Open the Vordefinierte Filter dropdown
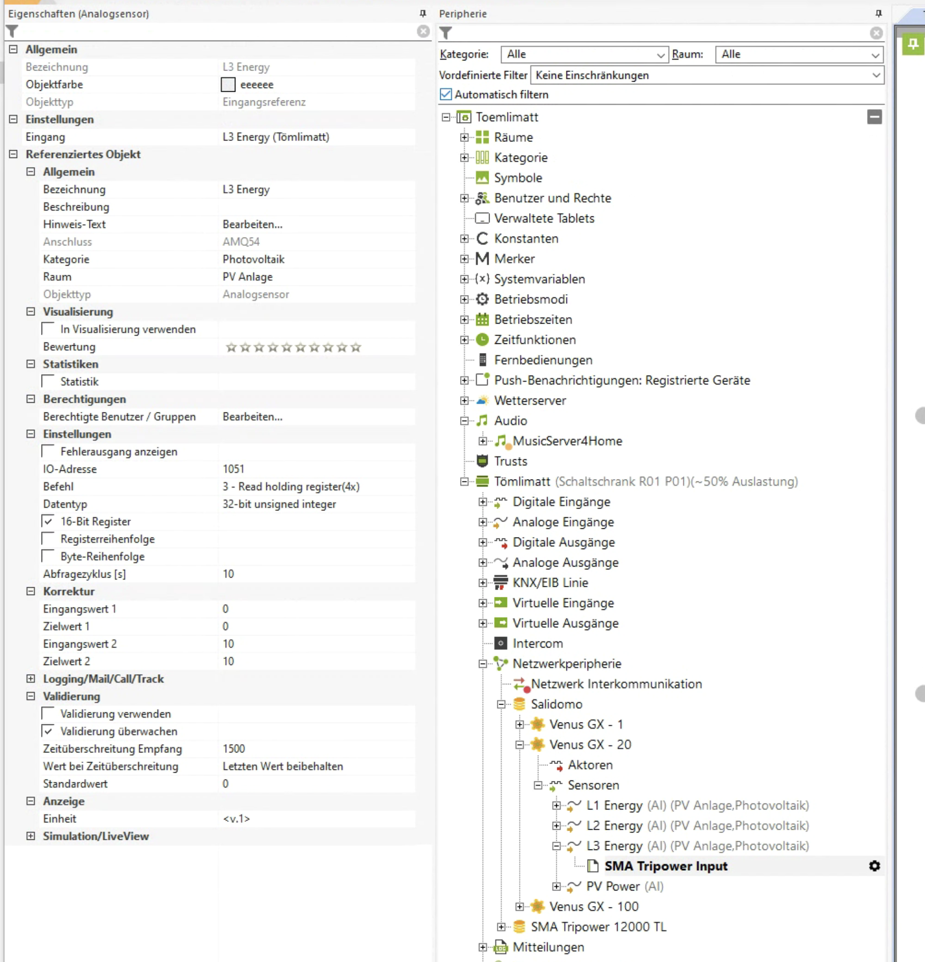 707,75
